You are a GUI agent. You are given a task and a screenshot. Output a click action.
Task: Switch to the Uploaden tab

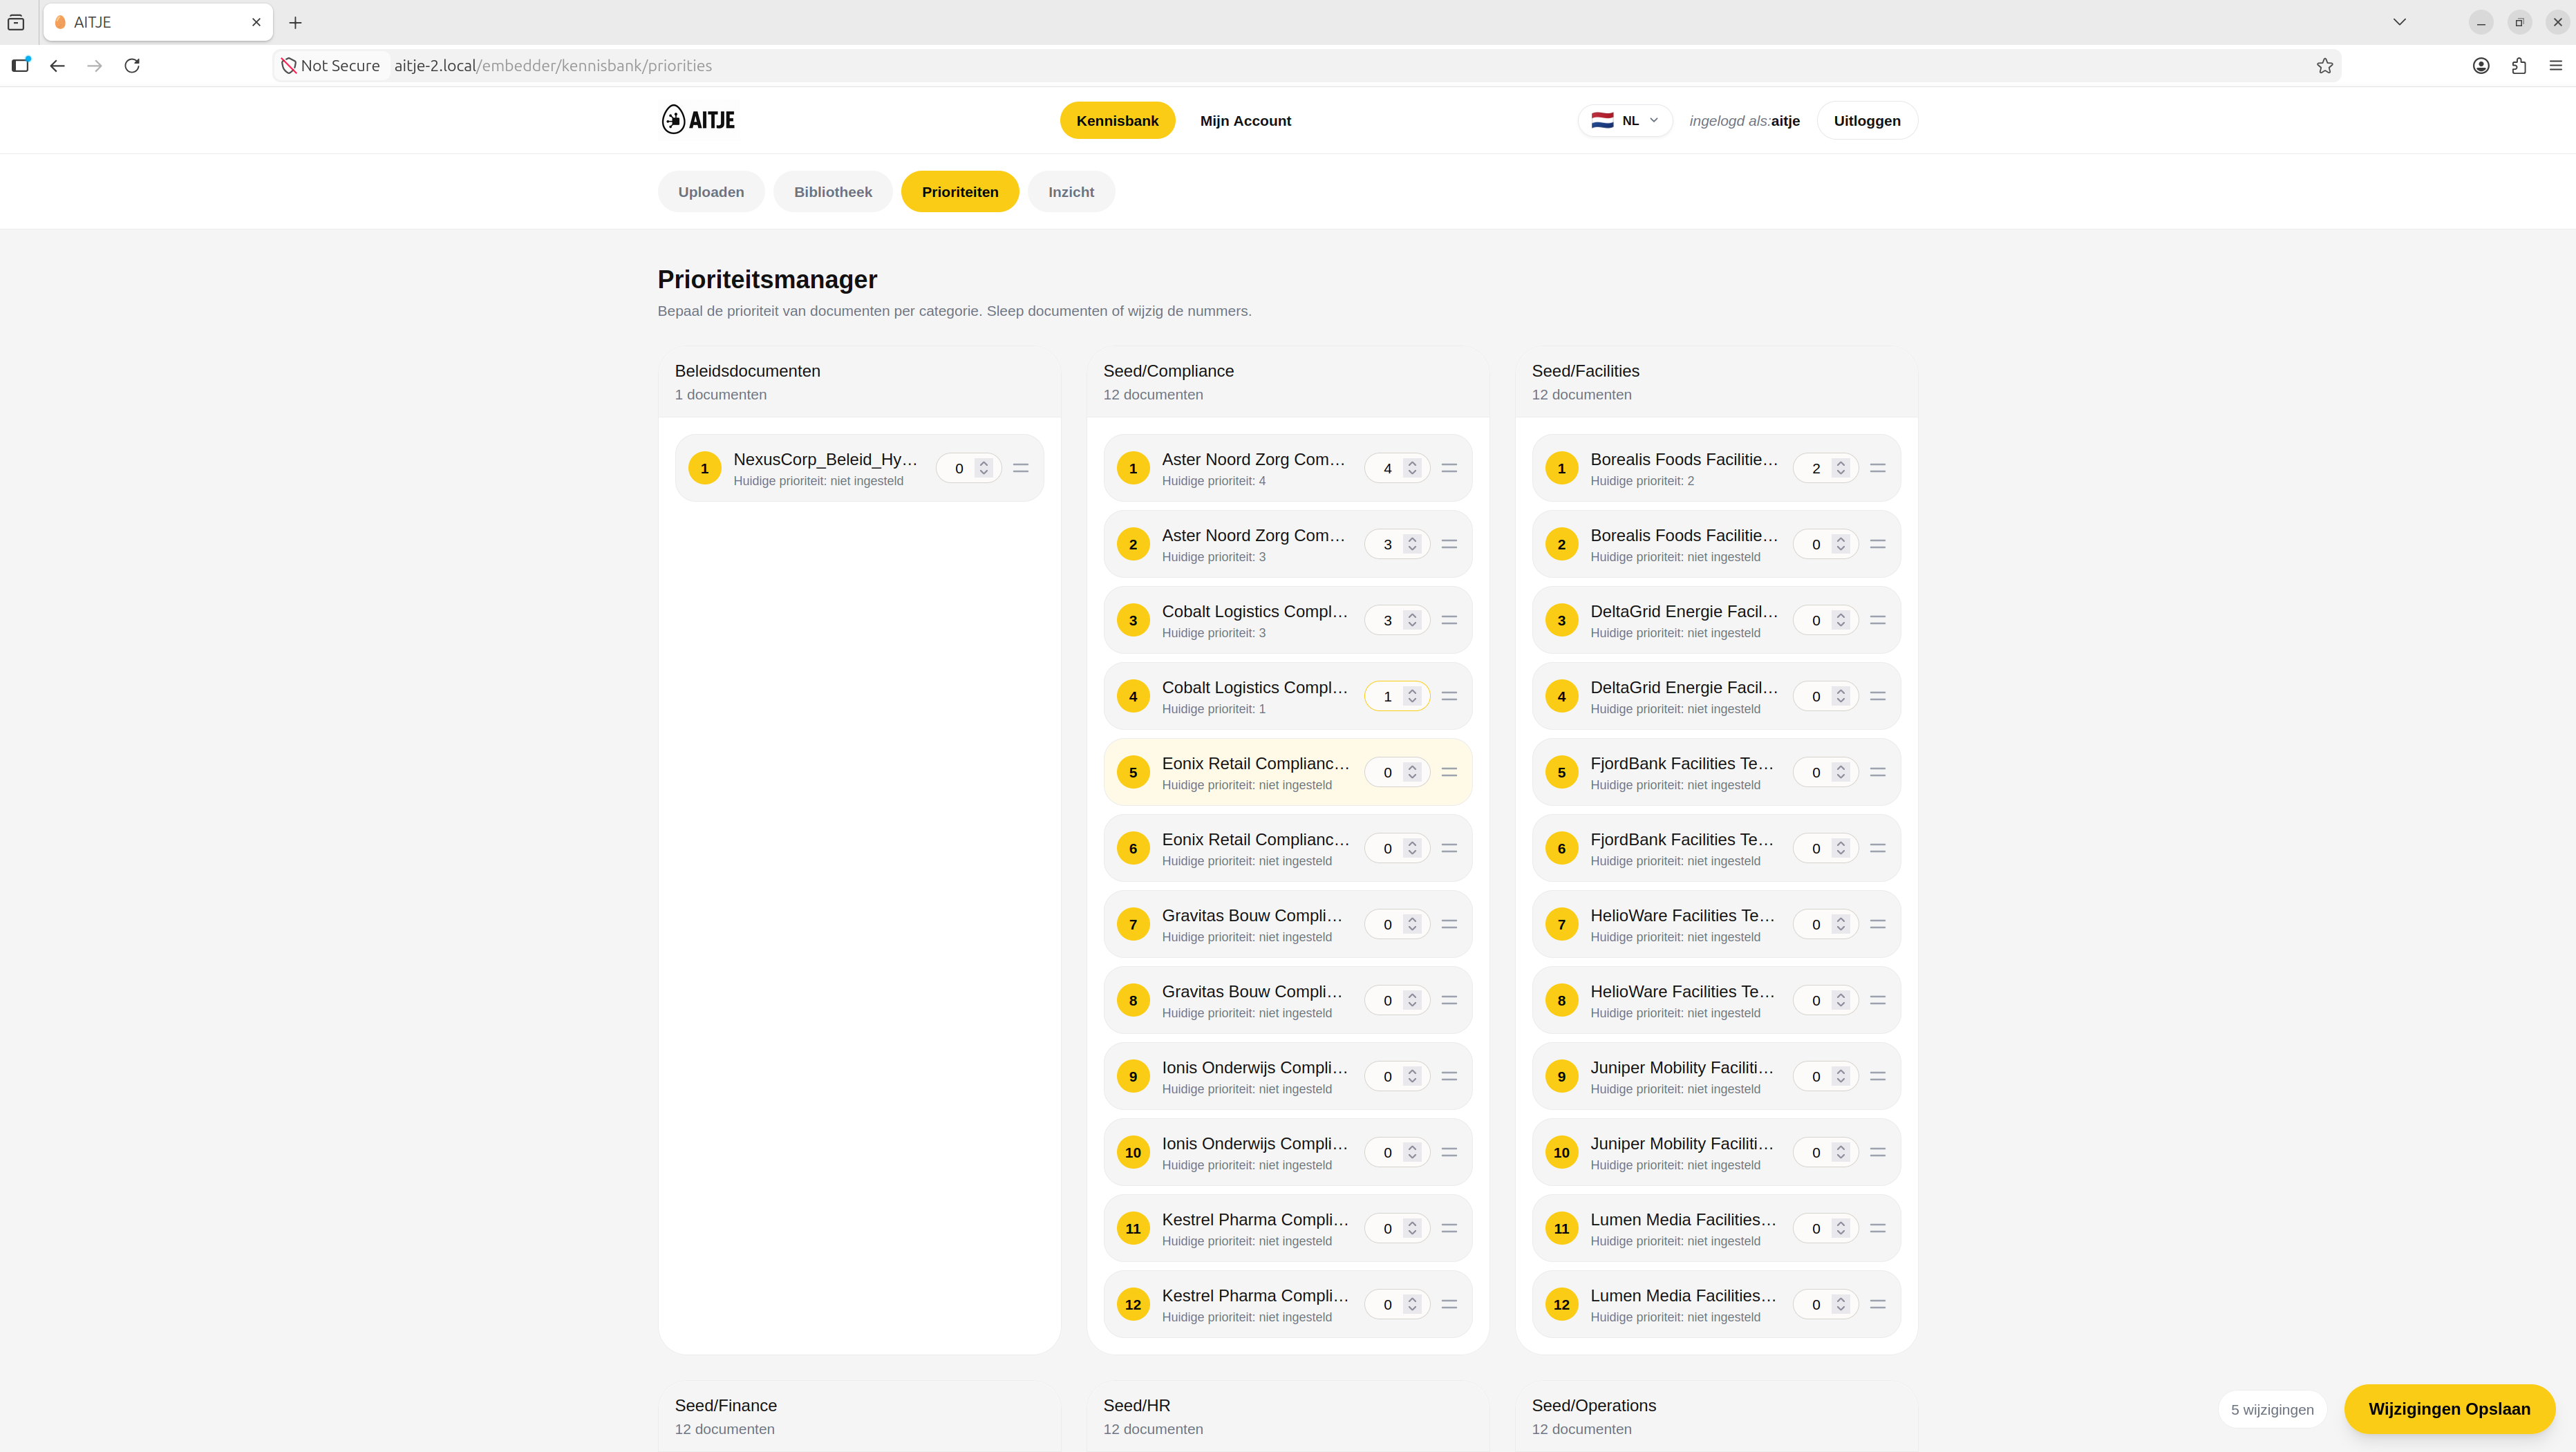point(711,192)
